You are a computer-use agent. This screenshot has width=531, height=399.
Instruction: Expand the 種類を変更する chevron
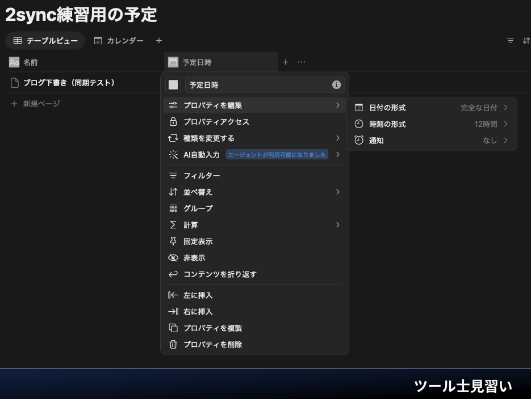(x=338, y=138)
